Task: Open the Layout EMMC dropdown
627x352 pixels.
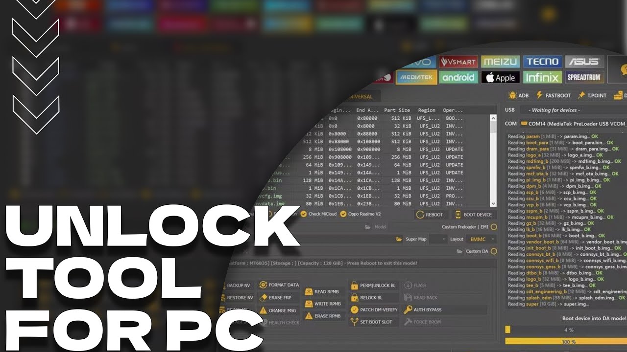Action: [x=482, y=239]
